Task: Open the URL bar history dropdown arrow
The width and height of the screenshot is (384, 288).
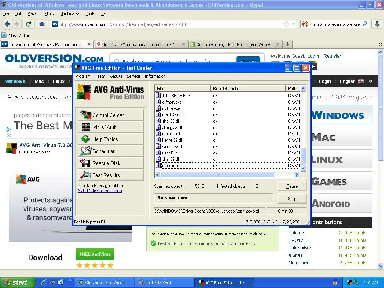Action: click(x=294, y=24)
